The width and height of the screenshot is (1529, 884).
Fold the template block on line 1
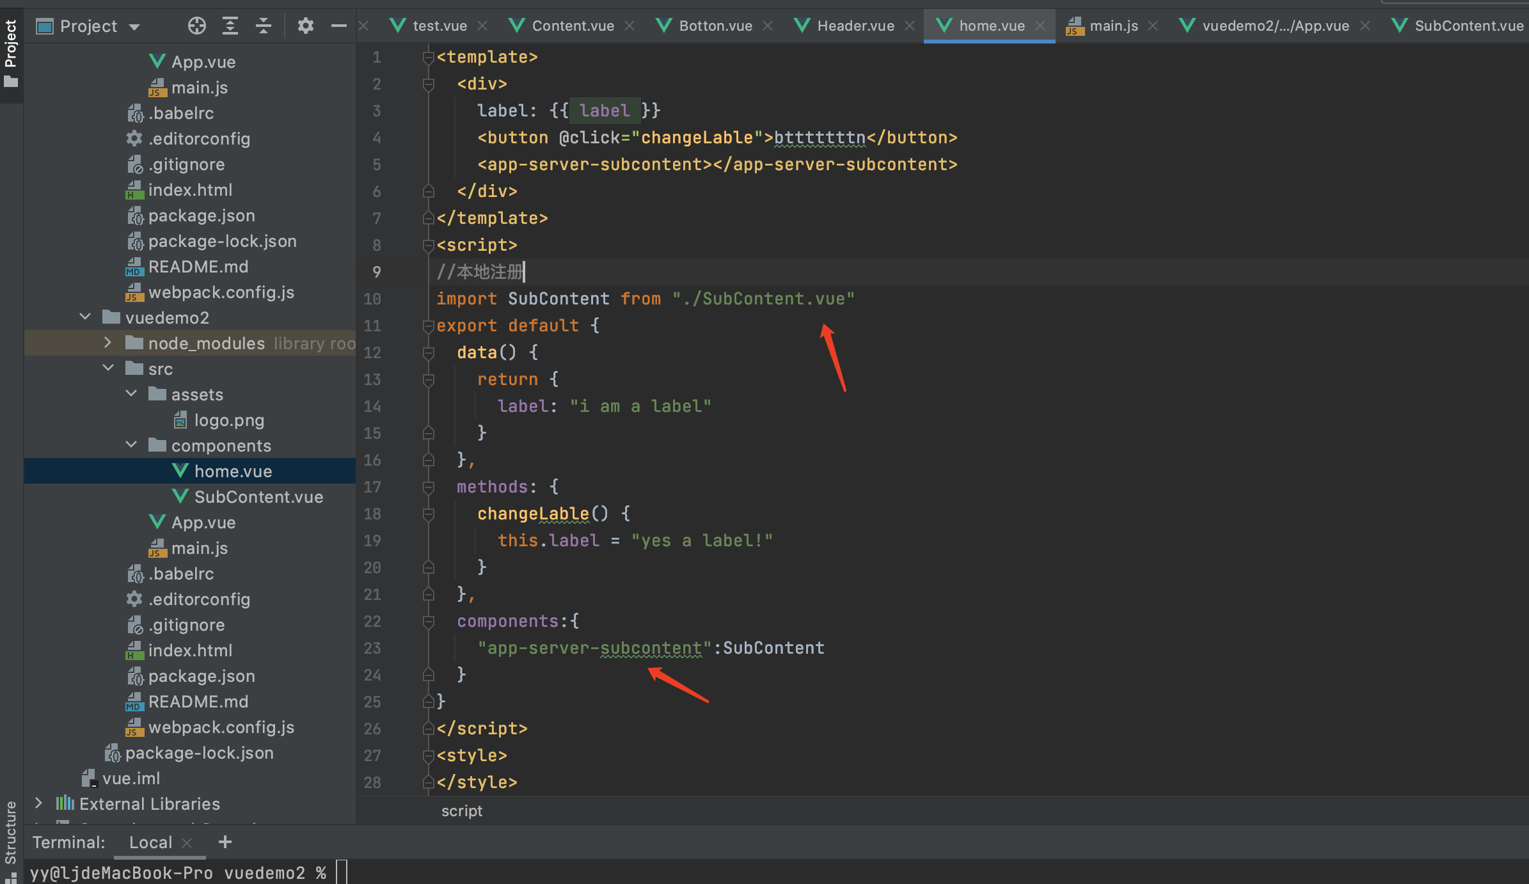click(428, 58)
